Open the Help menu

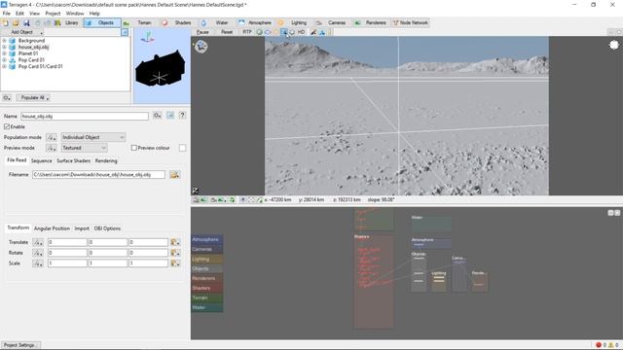(94, 14)
